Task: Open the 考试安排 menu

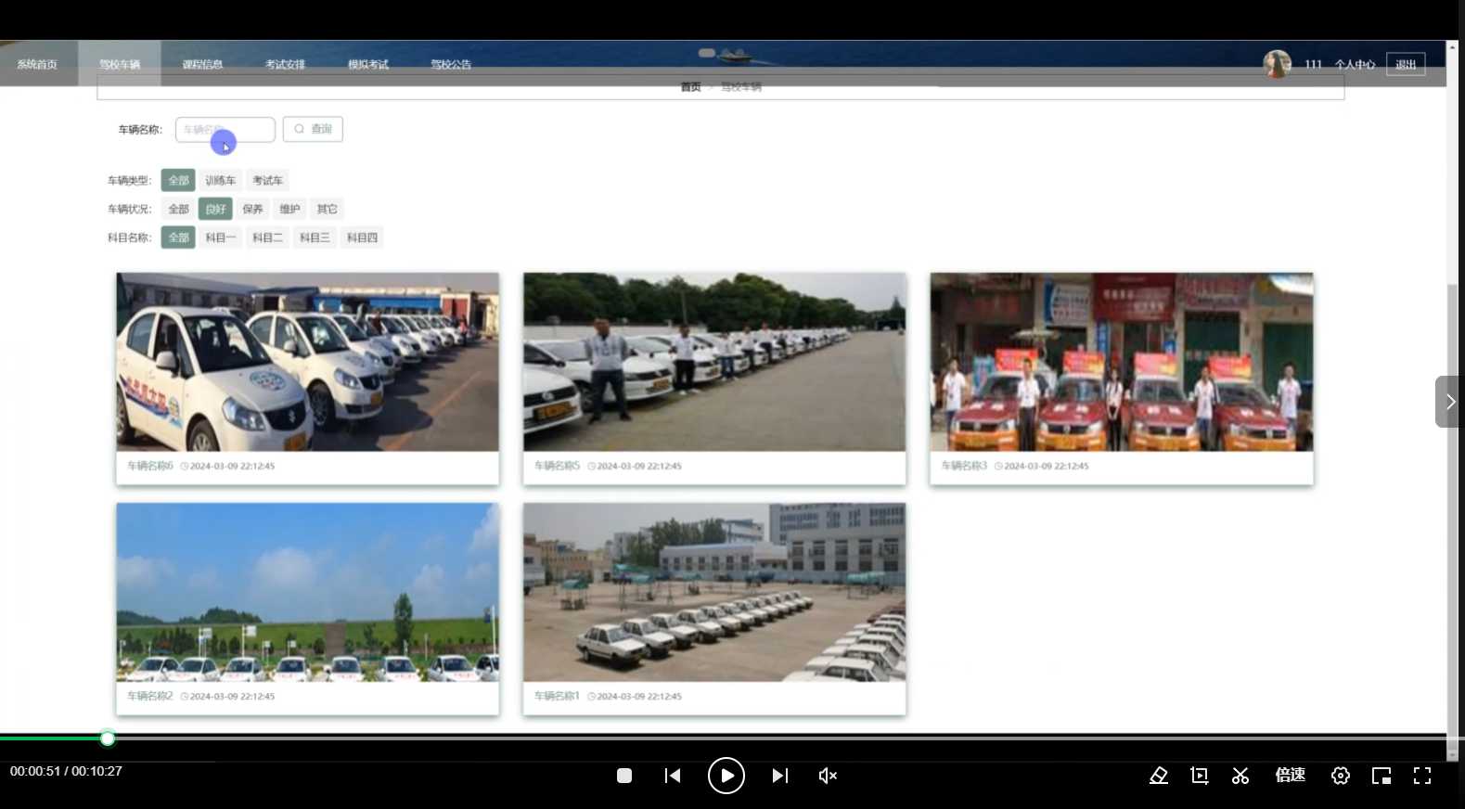Action: pos(285,64)
